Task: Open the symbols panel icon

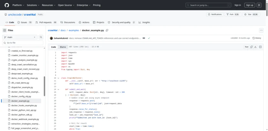Action: pyautogui.click(x=260, y=47)
